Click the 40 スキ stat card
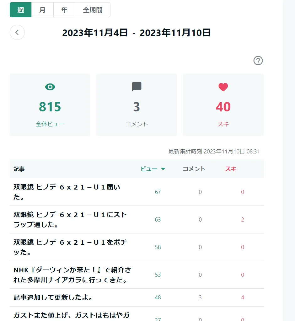295x321 pixels. (x=223, y=105)
